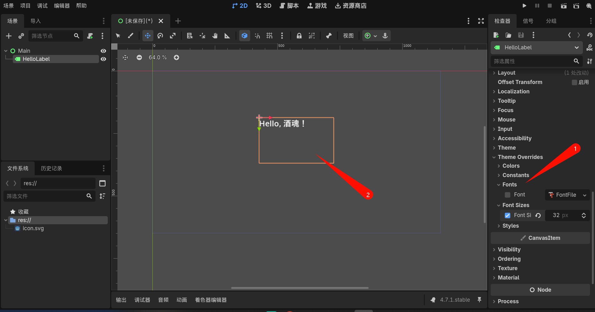Expand the Colors section
The image size is (595, 312).
click(511, 166)
